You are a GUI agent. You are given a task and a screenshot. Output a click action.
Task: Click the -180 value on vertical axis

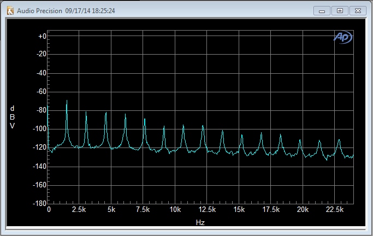(x=39, y=203)
